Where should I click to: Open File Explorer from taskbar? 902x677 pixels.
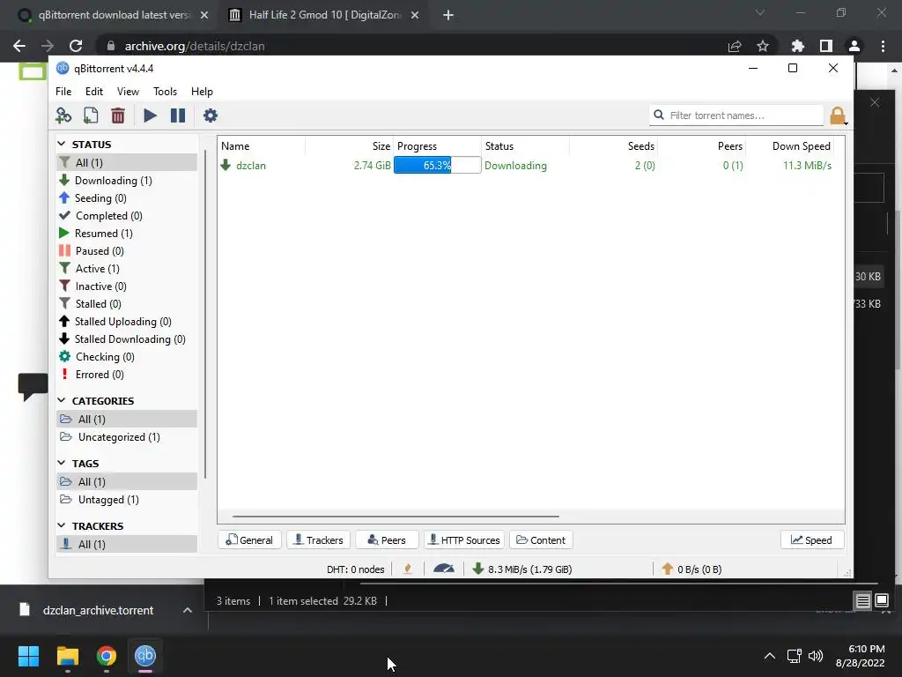point(67,656)
